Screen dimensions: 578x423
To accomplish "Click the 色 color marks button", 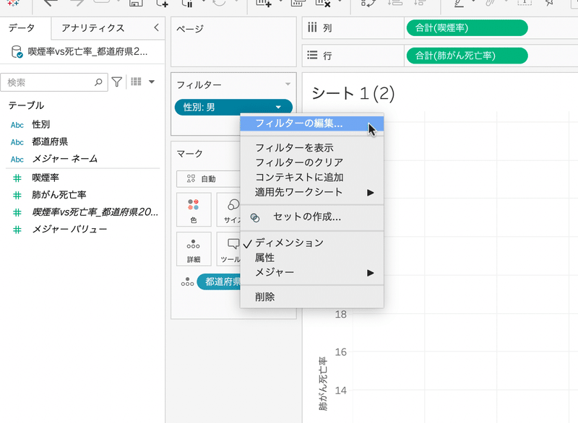I will pos(194,209).
